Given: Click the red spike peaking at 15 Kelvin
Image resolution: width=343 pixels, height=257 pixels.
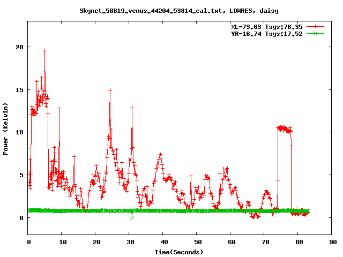Looking at the screenshot, I should coord(110,90).
